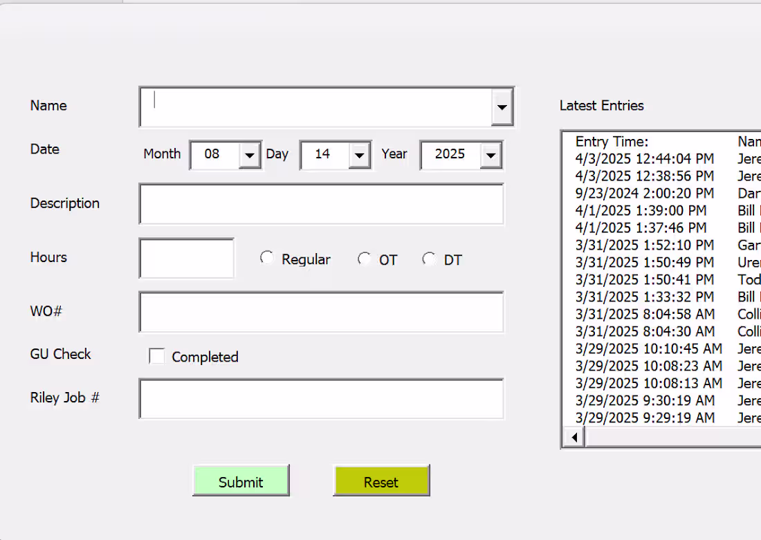Choose the OT overtime option
The image size is (761, 540).
coord(365,257)
